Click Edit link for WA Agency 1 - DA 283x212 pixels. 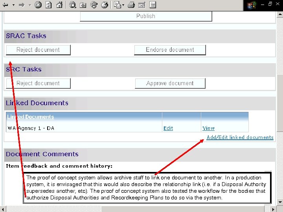[168, 128]
